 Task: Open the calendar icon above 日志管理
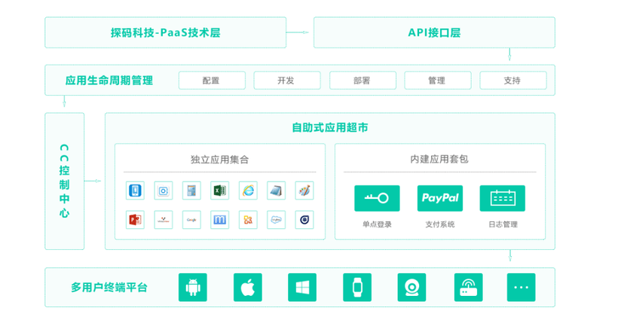[x=502, y=198]
